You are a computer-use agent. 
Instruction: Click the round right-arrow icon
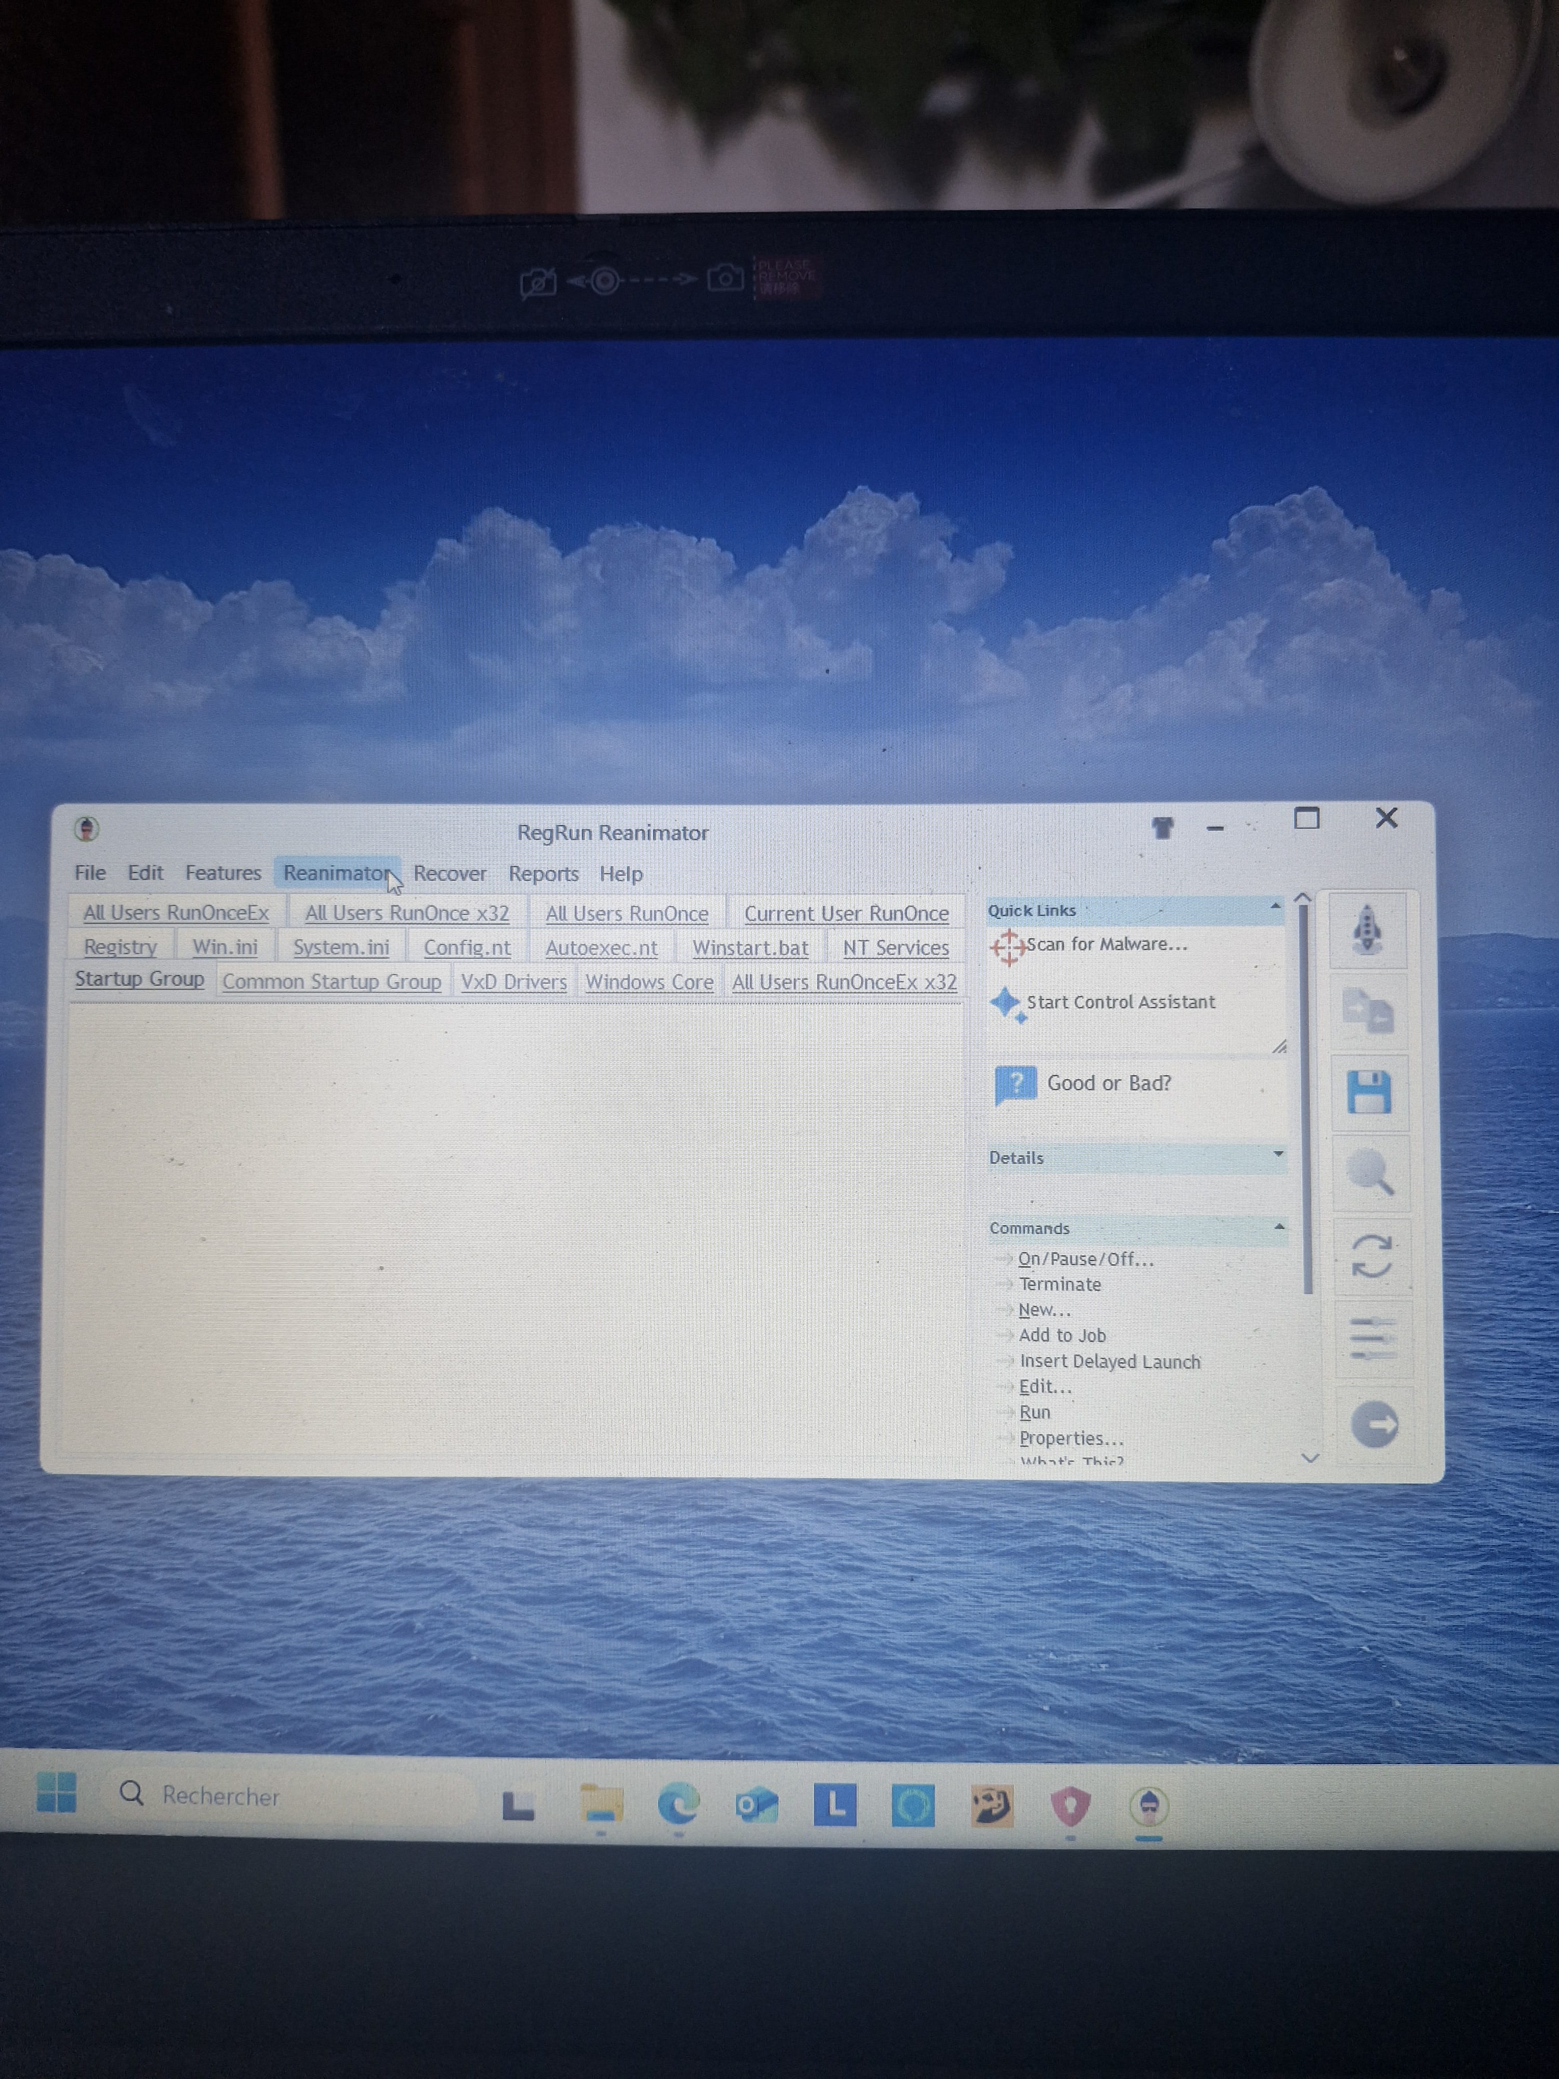point(1374,1424)
